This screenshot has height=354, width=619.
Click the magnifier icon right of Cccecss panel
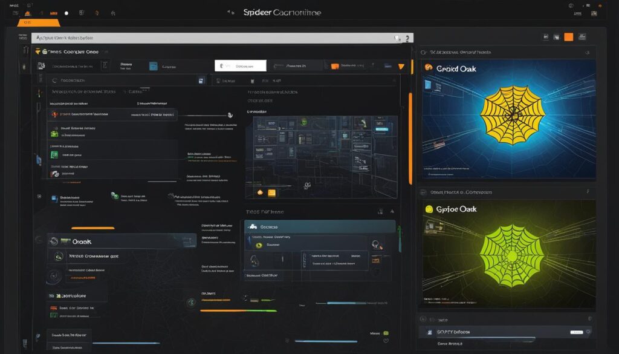(376, 244)
